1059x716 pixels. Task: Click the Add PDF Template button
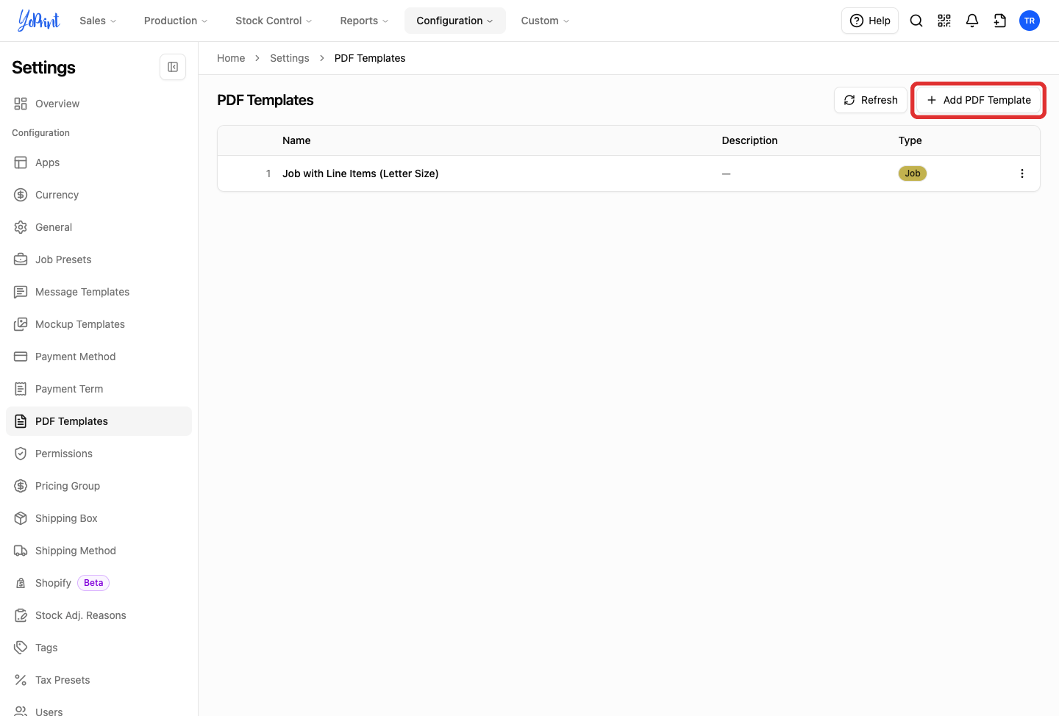(x=979, y=100)
